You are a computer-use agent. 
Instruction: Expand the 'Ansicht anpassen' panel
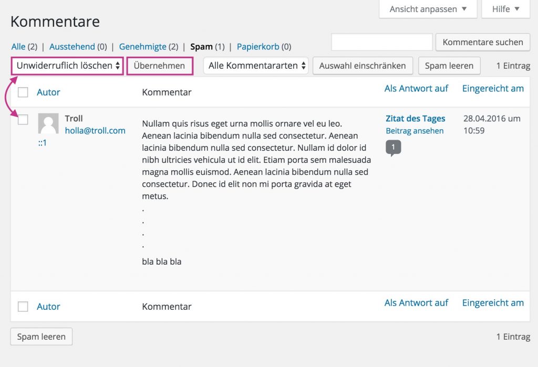[428, 9]
